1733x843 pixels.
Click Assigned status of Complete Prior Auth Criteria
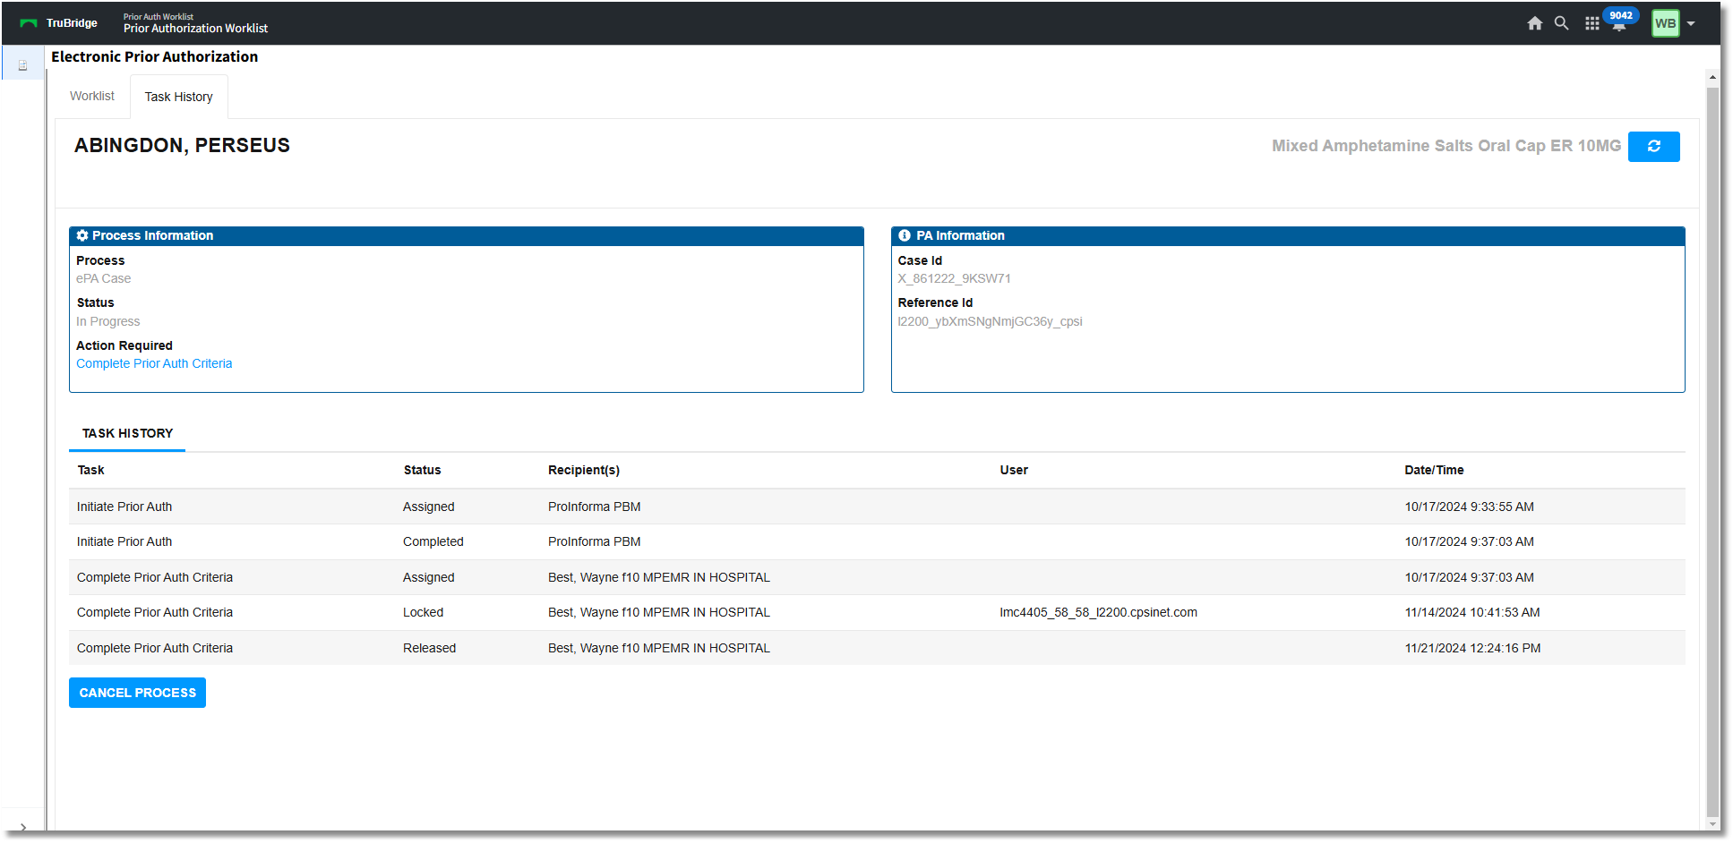click(x=428, y=577)
